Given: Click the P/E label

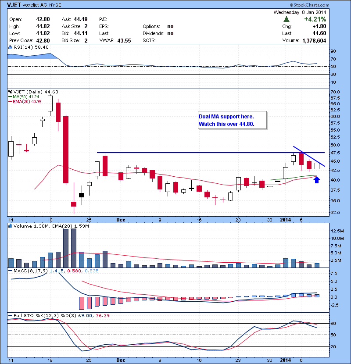Looking at the screenshot, I should (103, 19).
